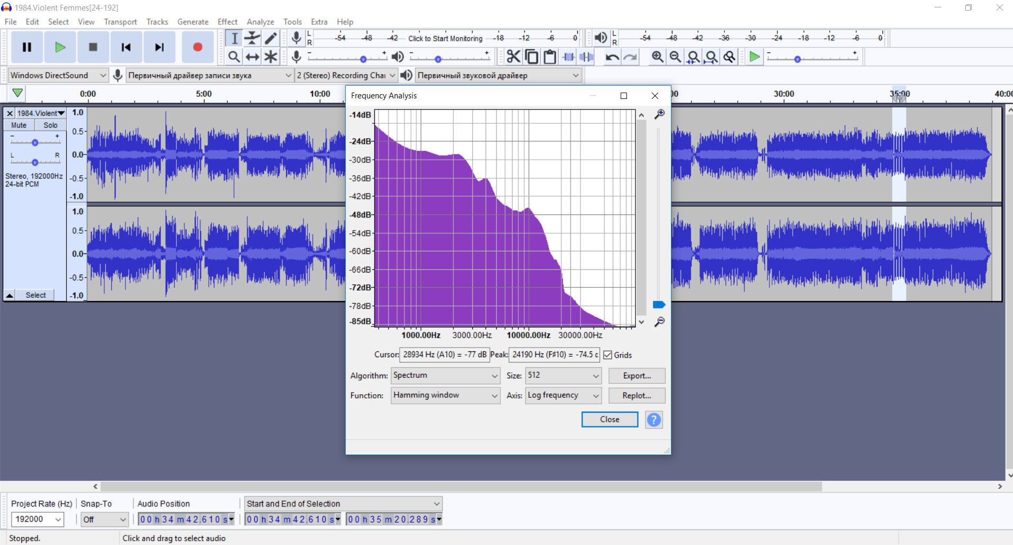This screenshot has height=545, width=1013.
Task: Open help for Frequency Analysis
Action: (x=654, y=420)
